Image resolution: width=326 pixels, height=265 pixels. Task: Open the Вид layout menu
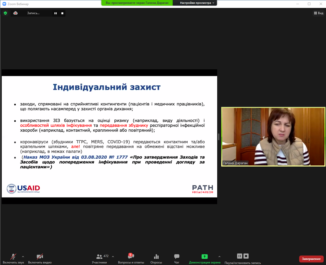click(319, 13)
